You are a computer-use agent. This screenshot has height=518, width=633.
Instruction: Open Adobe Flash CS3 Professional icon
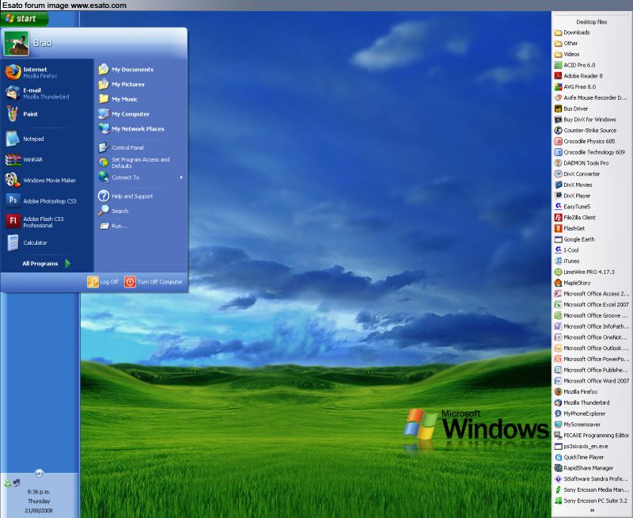coord(13,221)
